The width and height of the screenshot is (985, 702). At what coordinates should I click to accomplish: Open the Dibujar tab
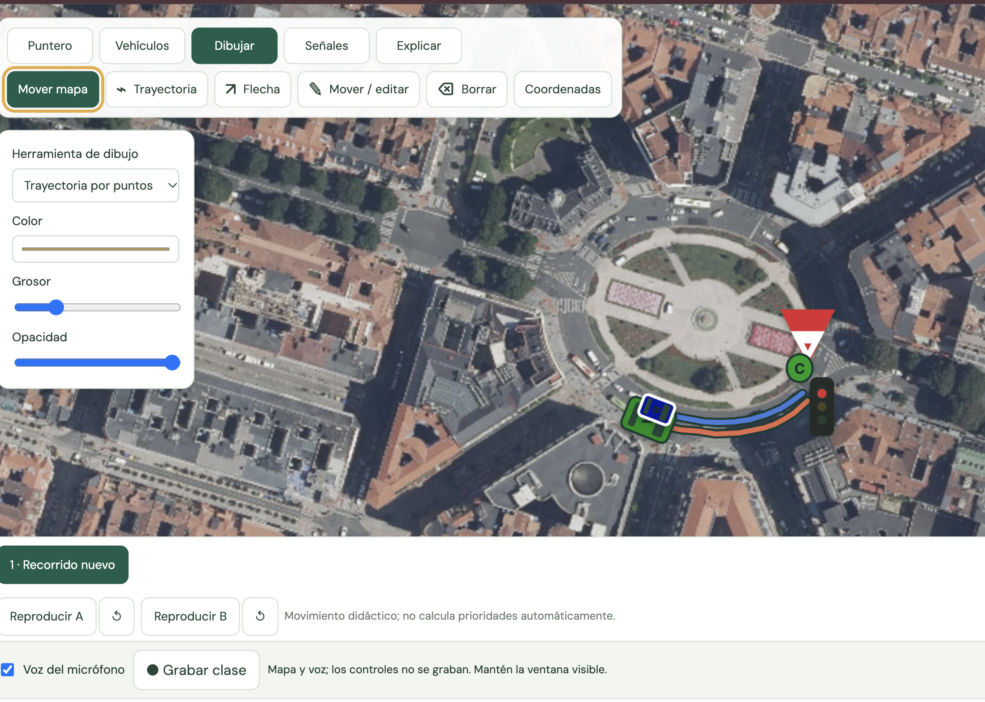tap(234, 46)
